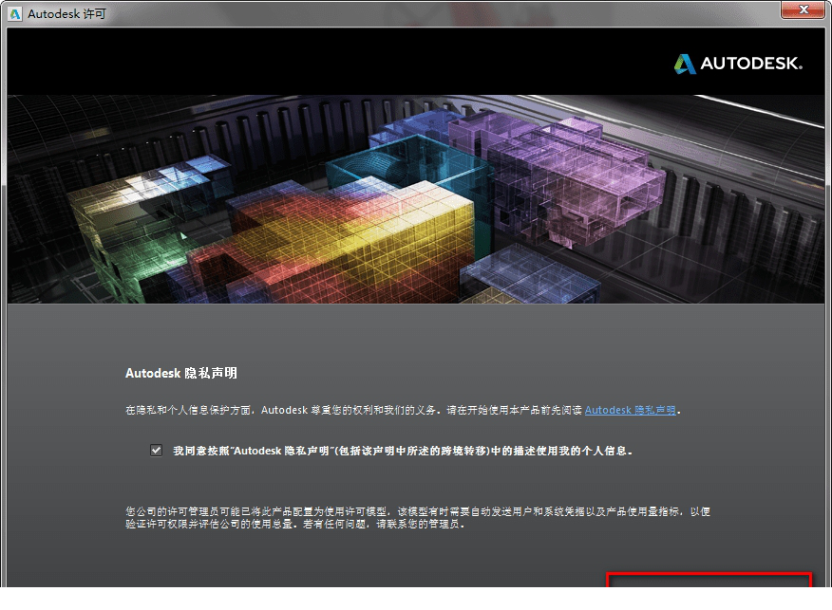
Task: Click the window title 'Autodesk 许可'
Action: point(66,14)
